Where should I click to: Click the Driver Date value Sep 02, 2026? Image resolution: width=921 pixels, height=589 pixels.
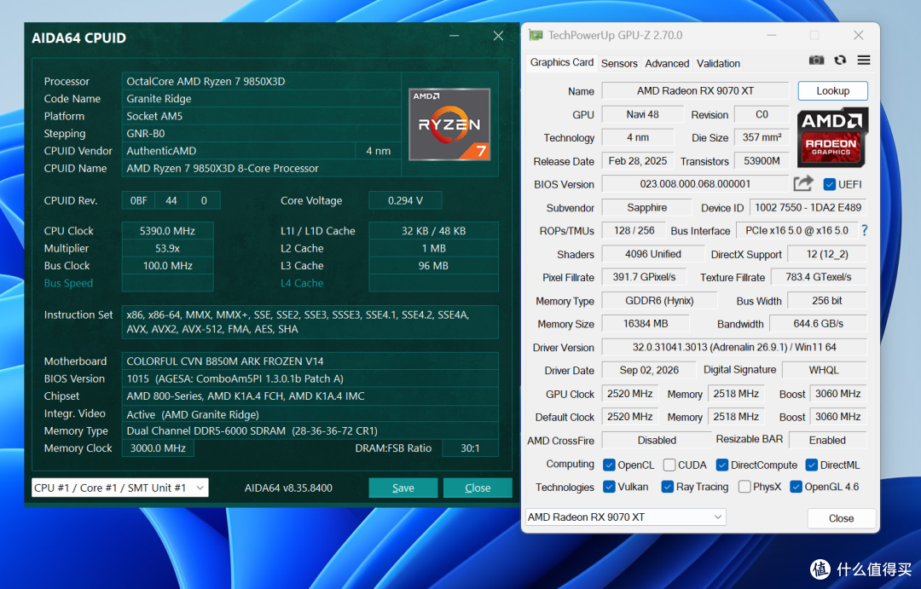coord(649,370)
